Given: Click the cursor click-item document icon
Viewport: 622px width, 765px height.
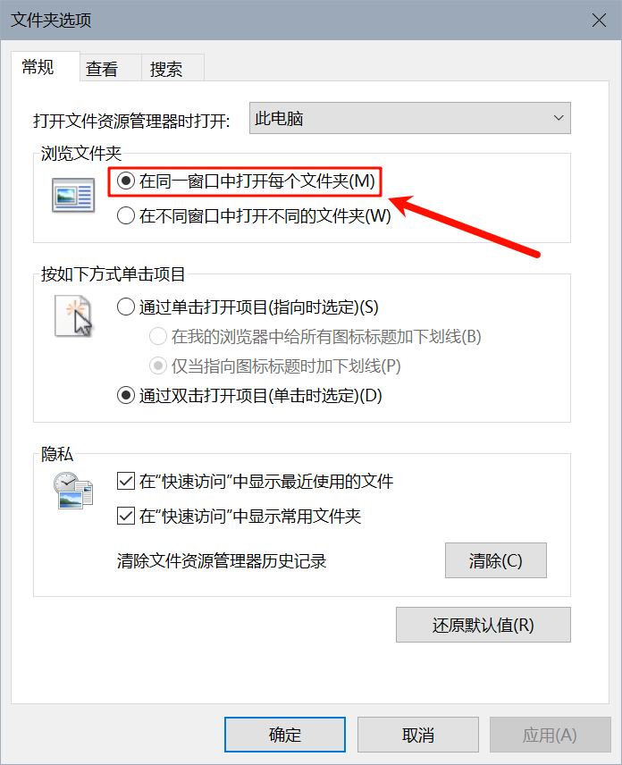Looking at the screenshot, I should click(73, 315).
